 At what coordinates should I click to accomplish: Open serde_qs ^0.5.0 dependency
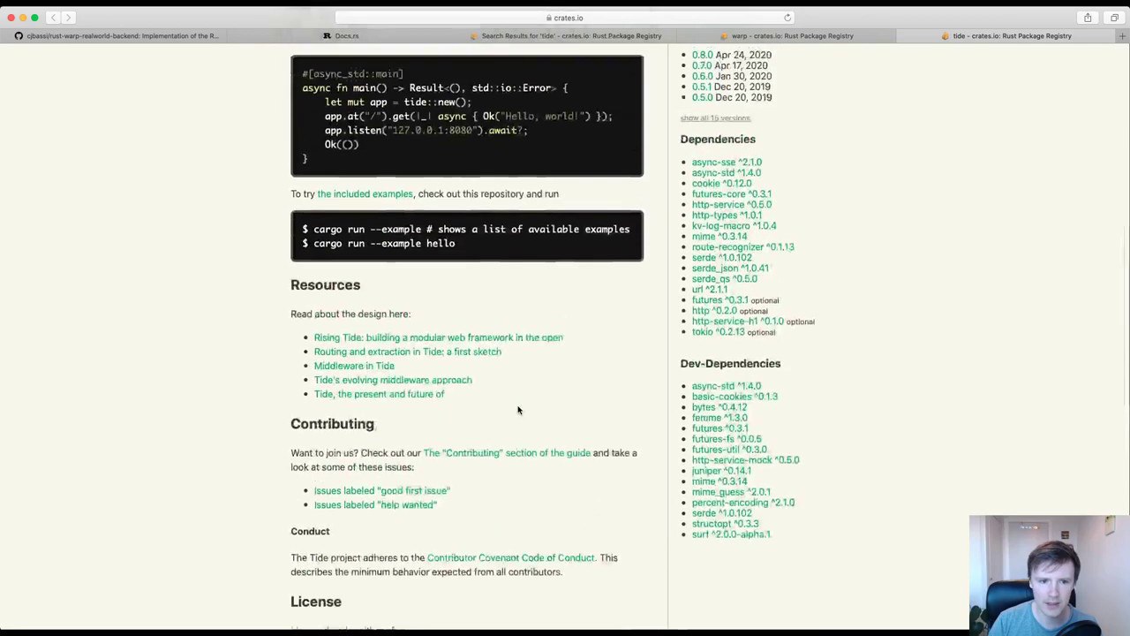(x=724, y=279)
